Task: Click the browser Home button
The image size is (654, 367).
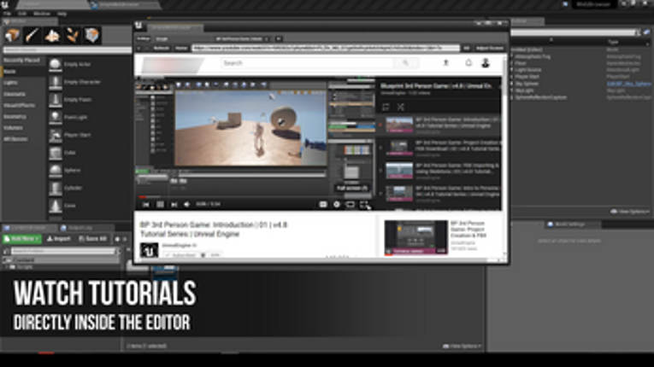Action: click(181, 49)
